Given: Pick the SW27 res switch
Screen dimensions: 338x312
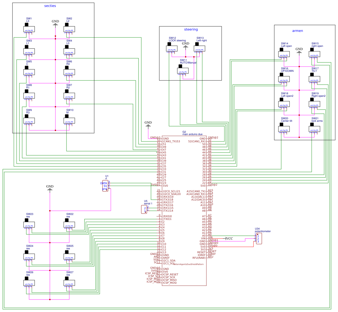Looking at the screenshot, I should pyautogui.click(x=69, y=282).
